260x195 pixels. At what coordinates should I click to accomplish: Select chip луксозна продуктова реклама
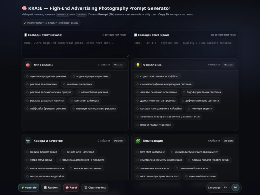point(46,76)
